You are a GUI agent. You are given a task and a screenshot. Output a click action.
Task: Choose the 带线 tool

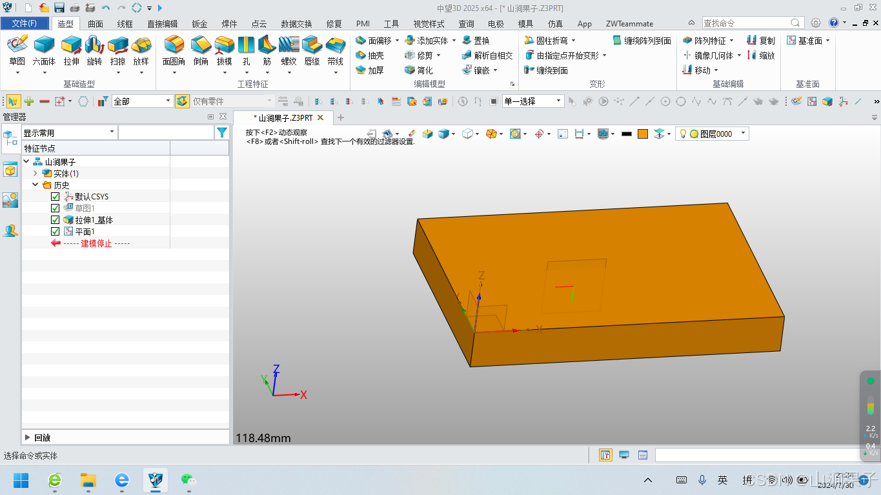(335, 51)
